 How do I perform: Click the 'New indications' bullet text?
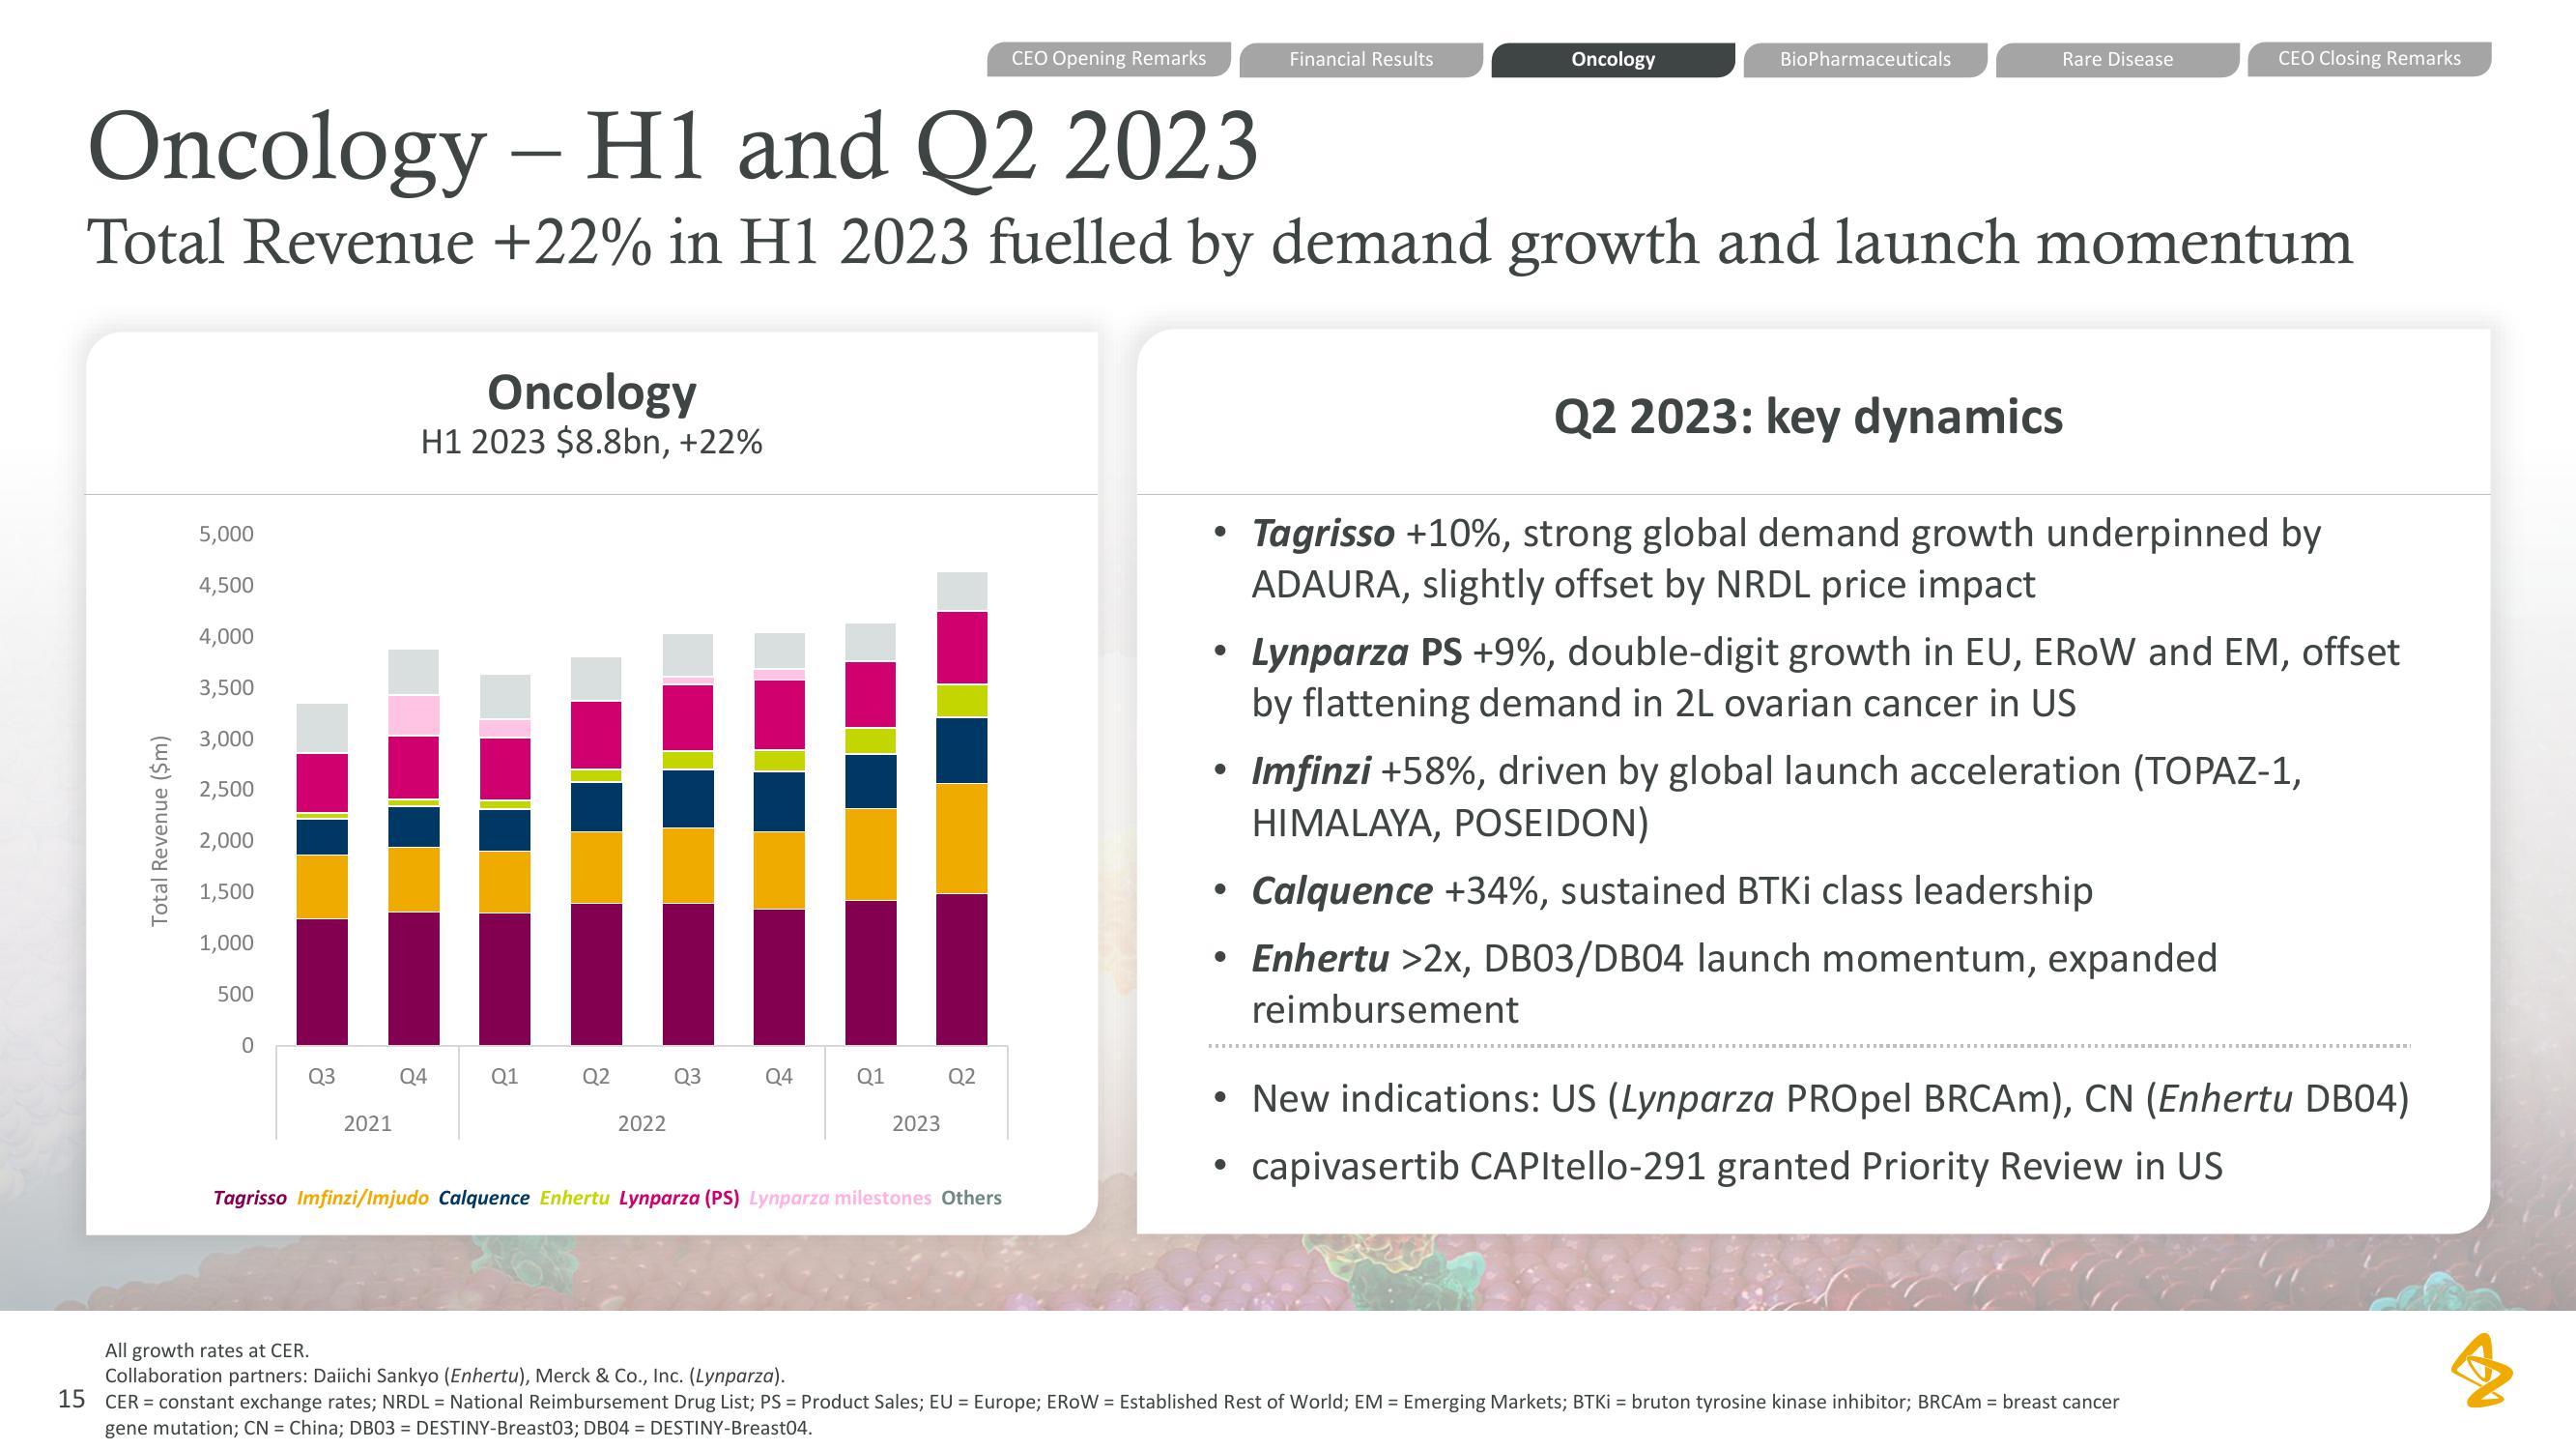point(1830,1099)
